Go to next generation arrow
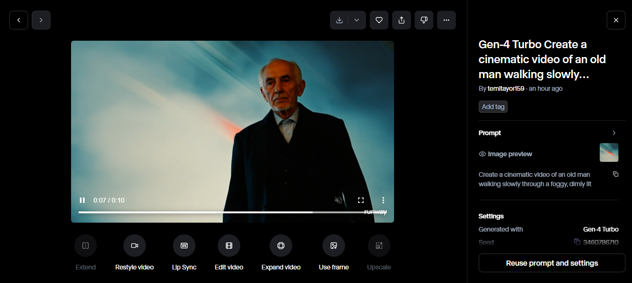 [x=41, y=20]
